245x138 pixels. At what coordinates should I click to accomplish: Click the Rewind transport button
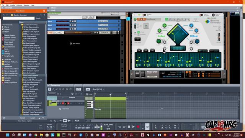pyautogui.click(x=119, y=127)
